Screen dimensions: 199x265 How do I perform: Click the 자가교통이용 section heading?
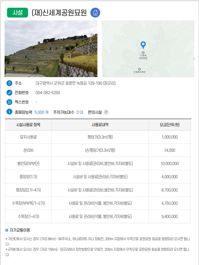20,230
